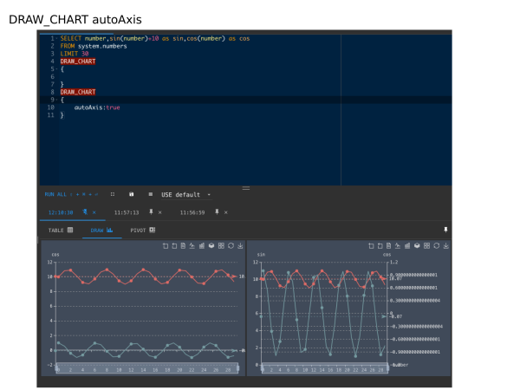Download the right chart as image
This screenshot has height=390, width=520.
click(x=445, y=246)
